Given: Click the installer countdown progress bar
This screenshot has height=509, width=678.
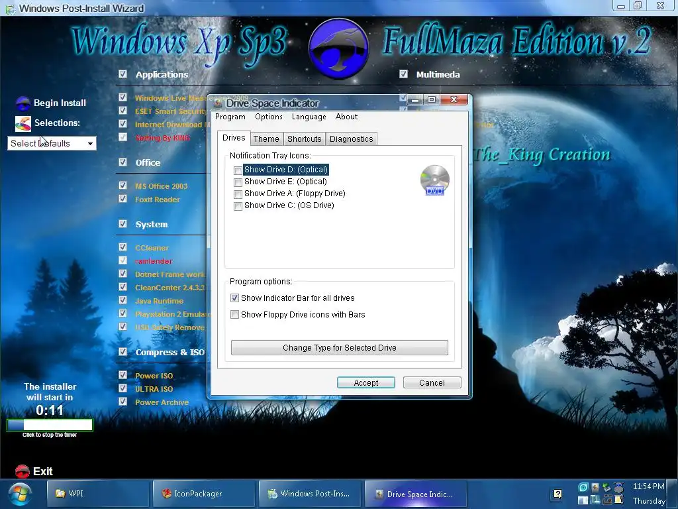Looking at the screenshot, I should [50, 425].
